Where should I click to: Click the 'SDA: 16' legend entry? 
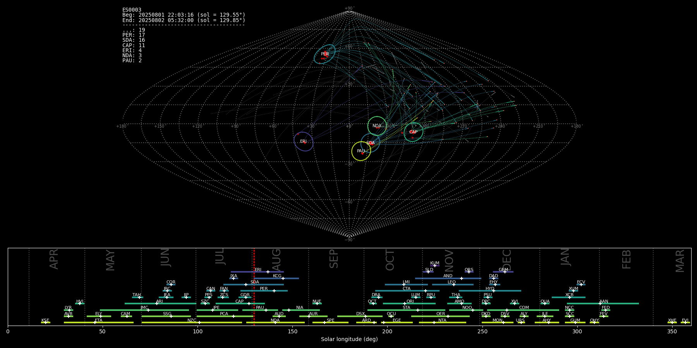pos(134,40)
